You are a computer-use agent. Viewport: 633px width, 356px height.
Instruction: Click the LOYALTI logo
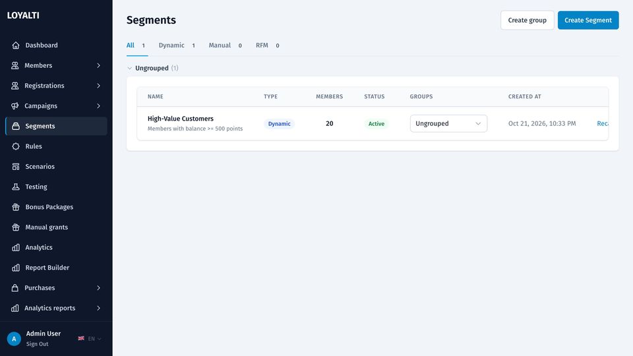pyautogui.click(x=23, y=15)
